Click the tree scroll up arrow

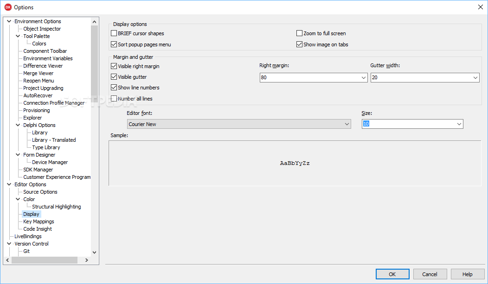94,21
